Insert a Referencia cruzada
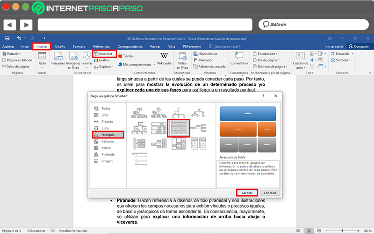This screenshot has width=374, height=234. (x=209, y=66)
